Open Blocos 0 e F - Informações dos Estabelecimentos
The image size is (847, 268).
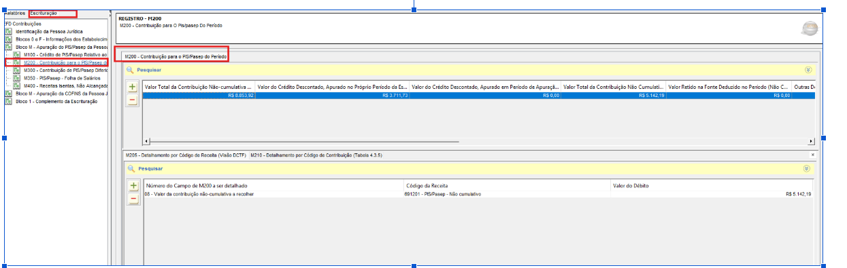point(62,39)
